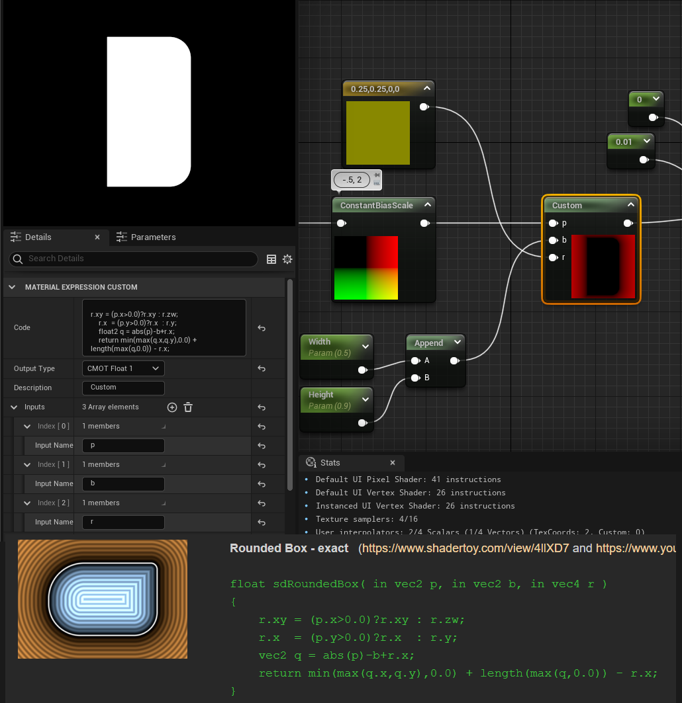Click the 'Texture samplers: 4/16' stats line

click(366, 519)
